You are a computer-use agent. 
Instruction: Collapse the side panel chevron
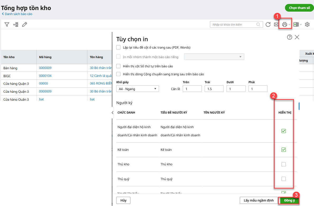click(113, 113)
